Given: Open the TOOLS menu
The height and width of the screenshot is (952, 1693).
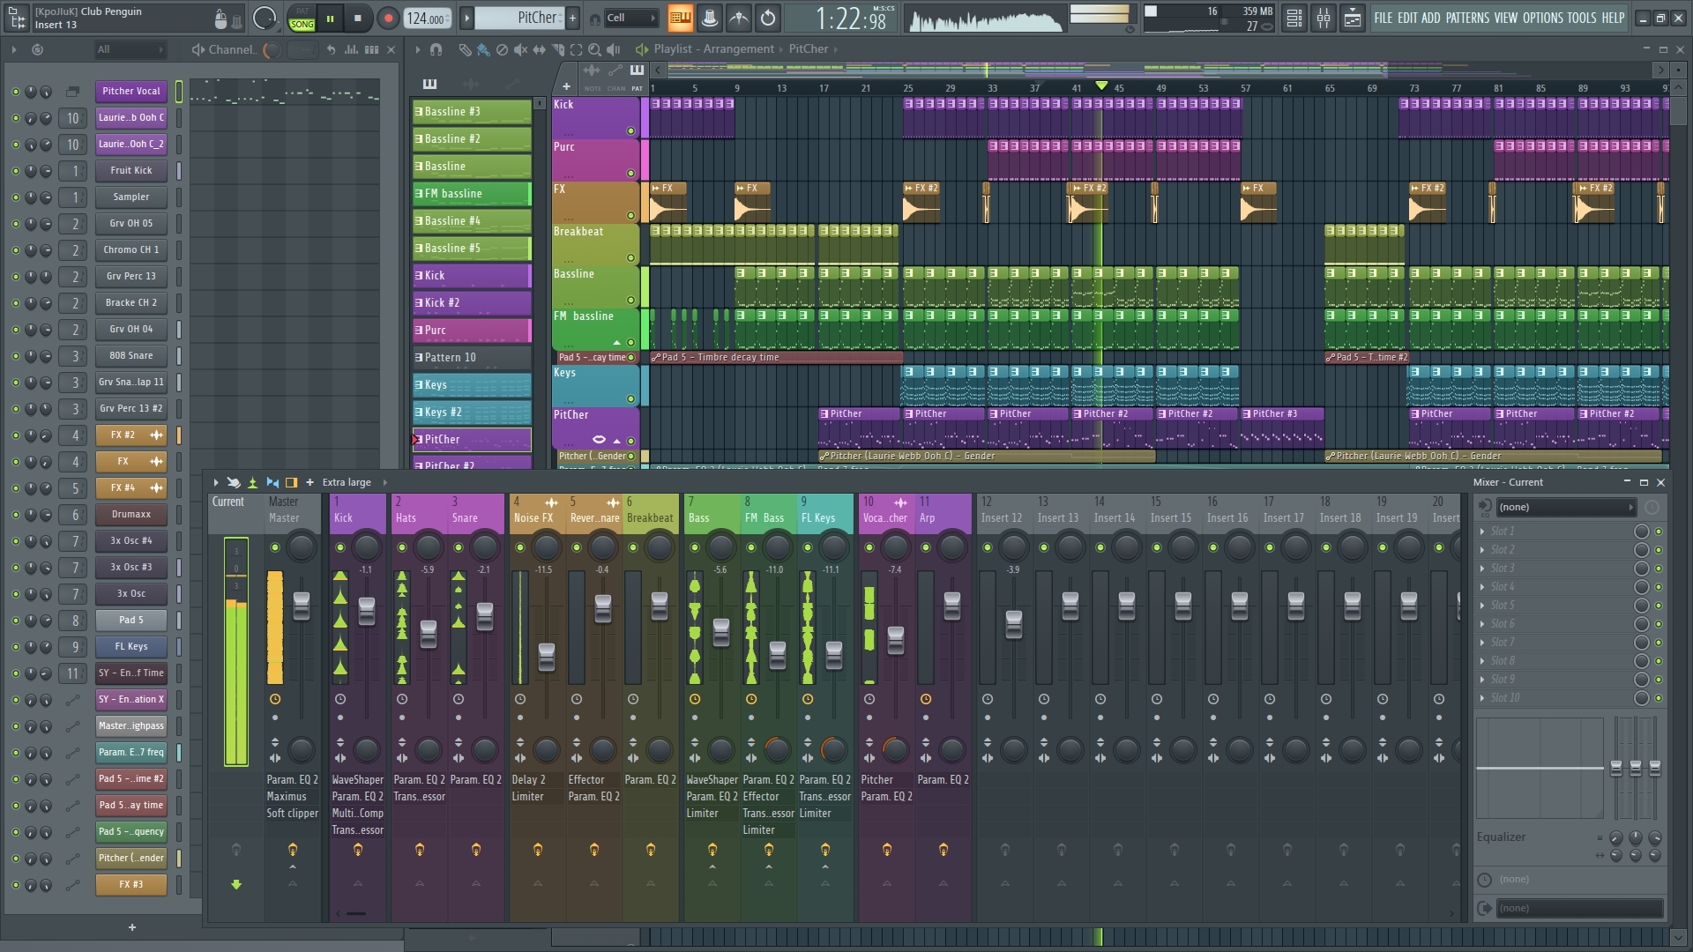Looking at the screenshot, I should [x=1581, y=18].
